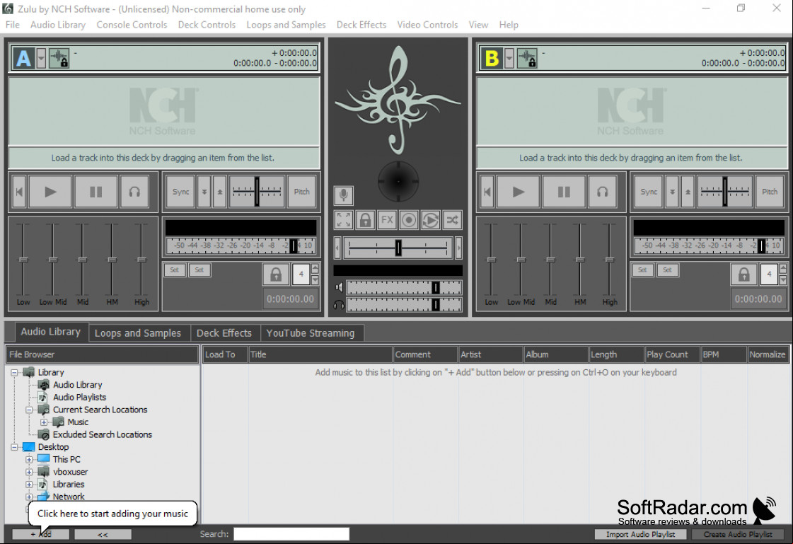Collapse the Desktop tree node
Viewport: 793px width, 544px height.
click(15, 447)
